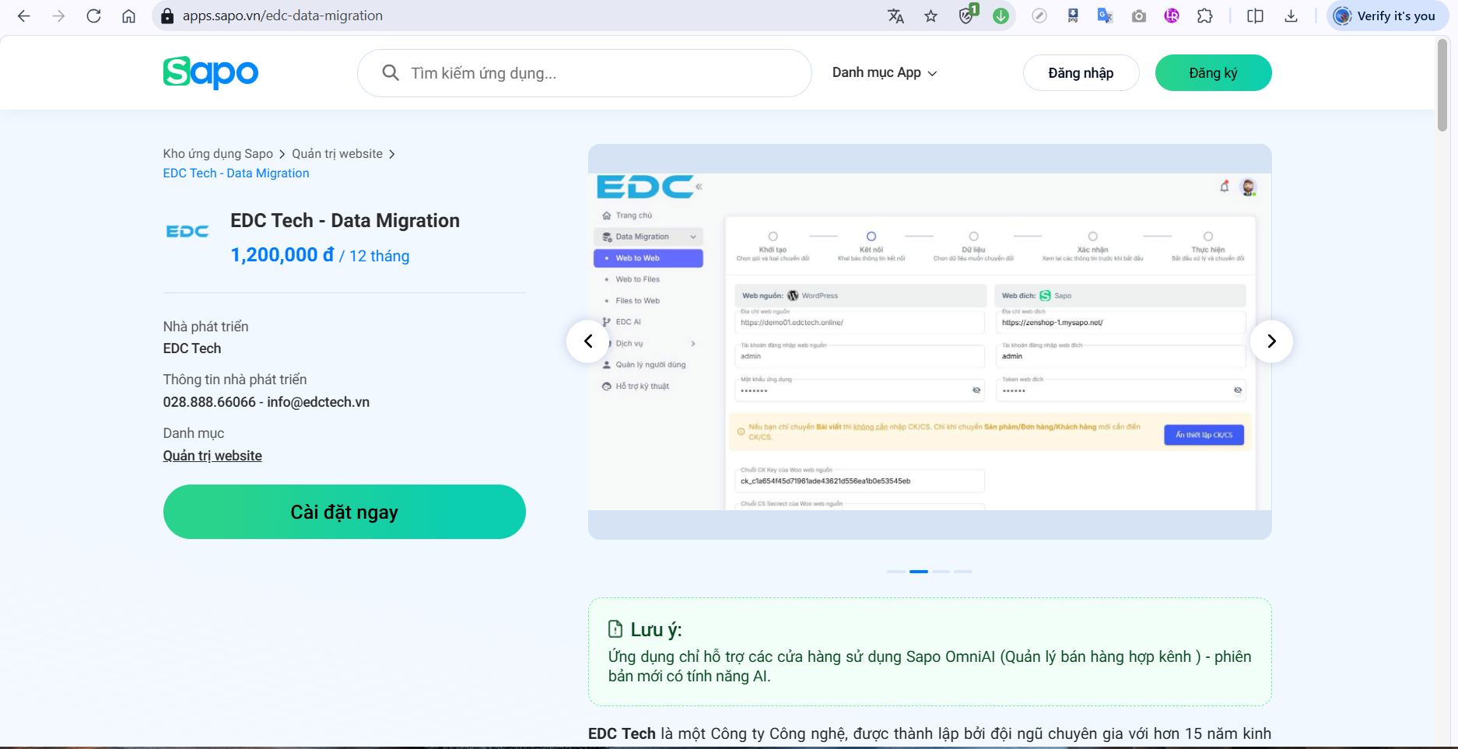This screenshot has width=1458, height=749.
Task: Go back to the previous browser page
Action: (x=24, y=16)
